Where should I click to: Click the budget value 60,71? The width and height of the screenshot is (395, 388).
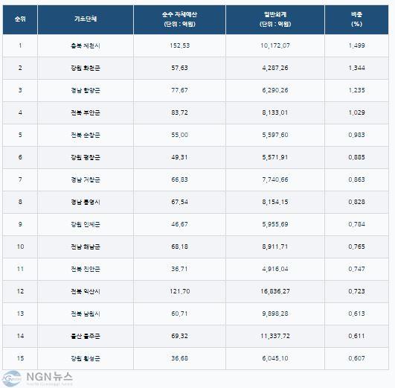(179, 314)
